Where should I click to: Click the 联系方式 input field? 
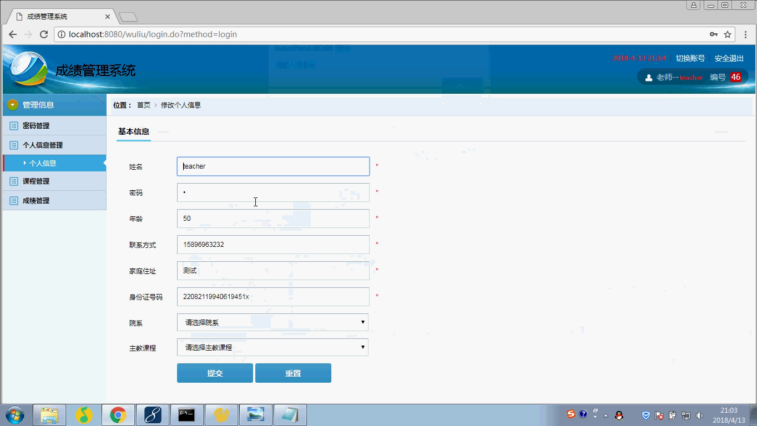[x=273, y=245]
